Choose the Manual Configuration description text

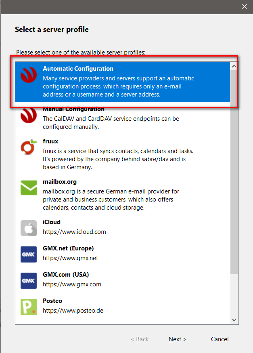click(111, 123)
